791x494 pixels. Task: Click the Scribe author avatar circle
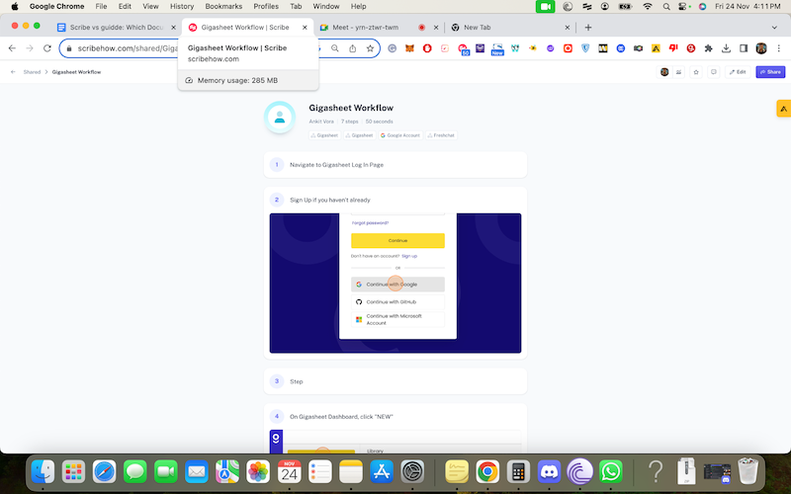tap(280, 117)
